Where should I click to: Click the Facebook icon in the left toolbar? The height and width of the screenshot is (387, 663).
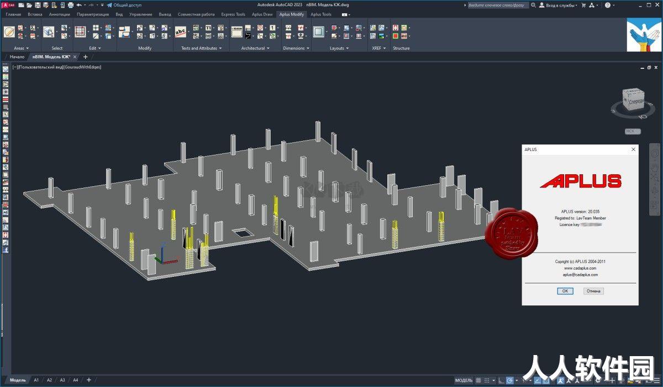(6, 250)
